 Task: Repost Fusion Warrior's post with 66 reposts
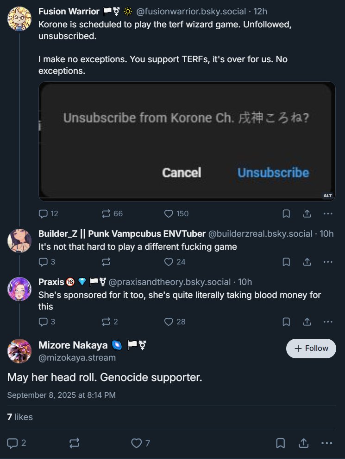pyautogui.click(x=107, y=213)
